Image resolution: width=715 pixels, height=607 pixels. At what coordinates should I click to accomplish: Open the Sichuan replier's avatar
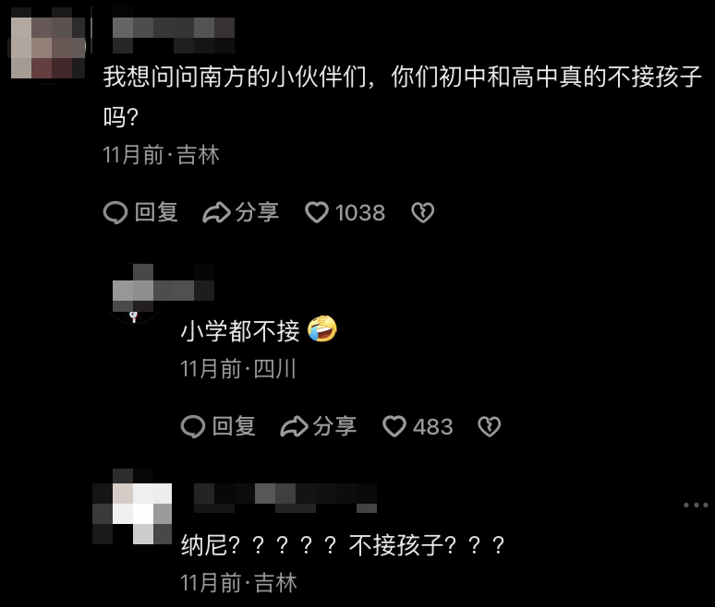click(x=133, y=293)
